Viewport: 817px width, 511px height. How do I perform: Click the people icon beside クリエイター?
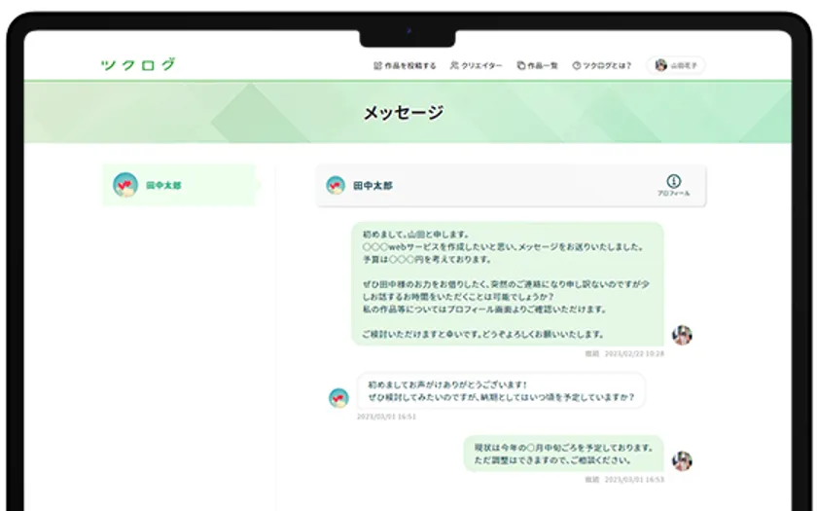(454, 65)
